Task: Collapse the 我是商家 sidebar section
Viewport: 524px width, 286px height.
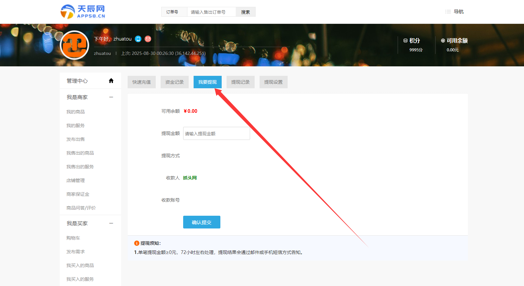Action: tap(111, 97)
